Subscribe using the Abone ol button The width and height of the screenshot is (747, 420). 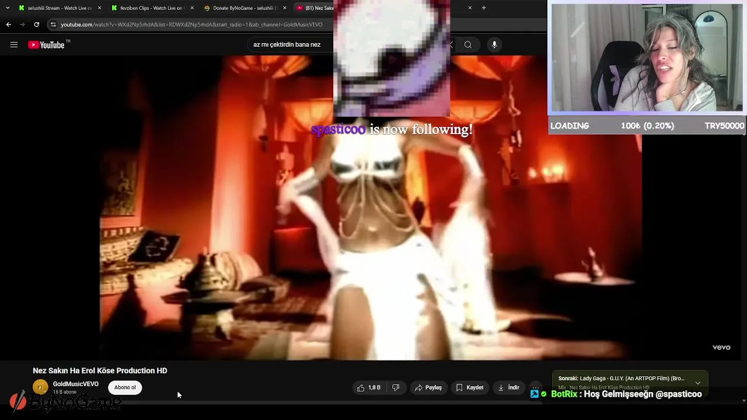[x=125, y=387]
